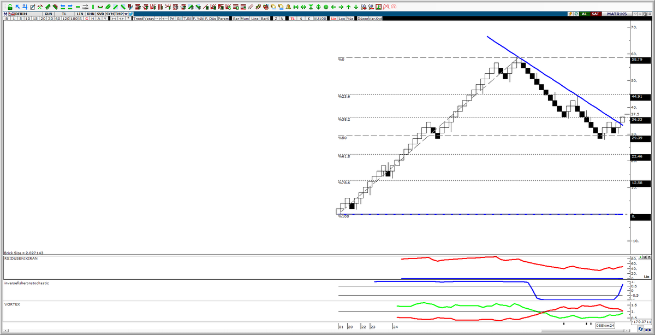Viewport: 655px width, 335px height.
Task: Click the Param parameters button
Action: (223, 19)
